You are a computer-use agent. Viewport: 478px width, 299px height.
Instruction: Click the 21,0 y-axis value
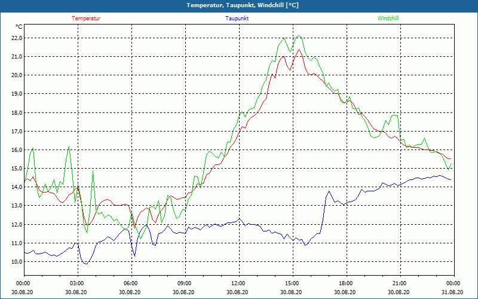(x=17, y=57)
